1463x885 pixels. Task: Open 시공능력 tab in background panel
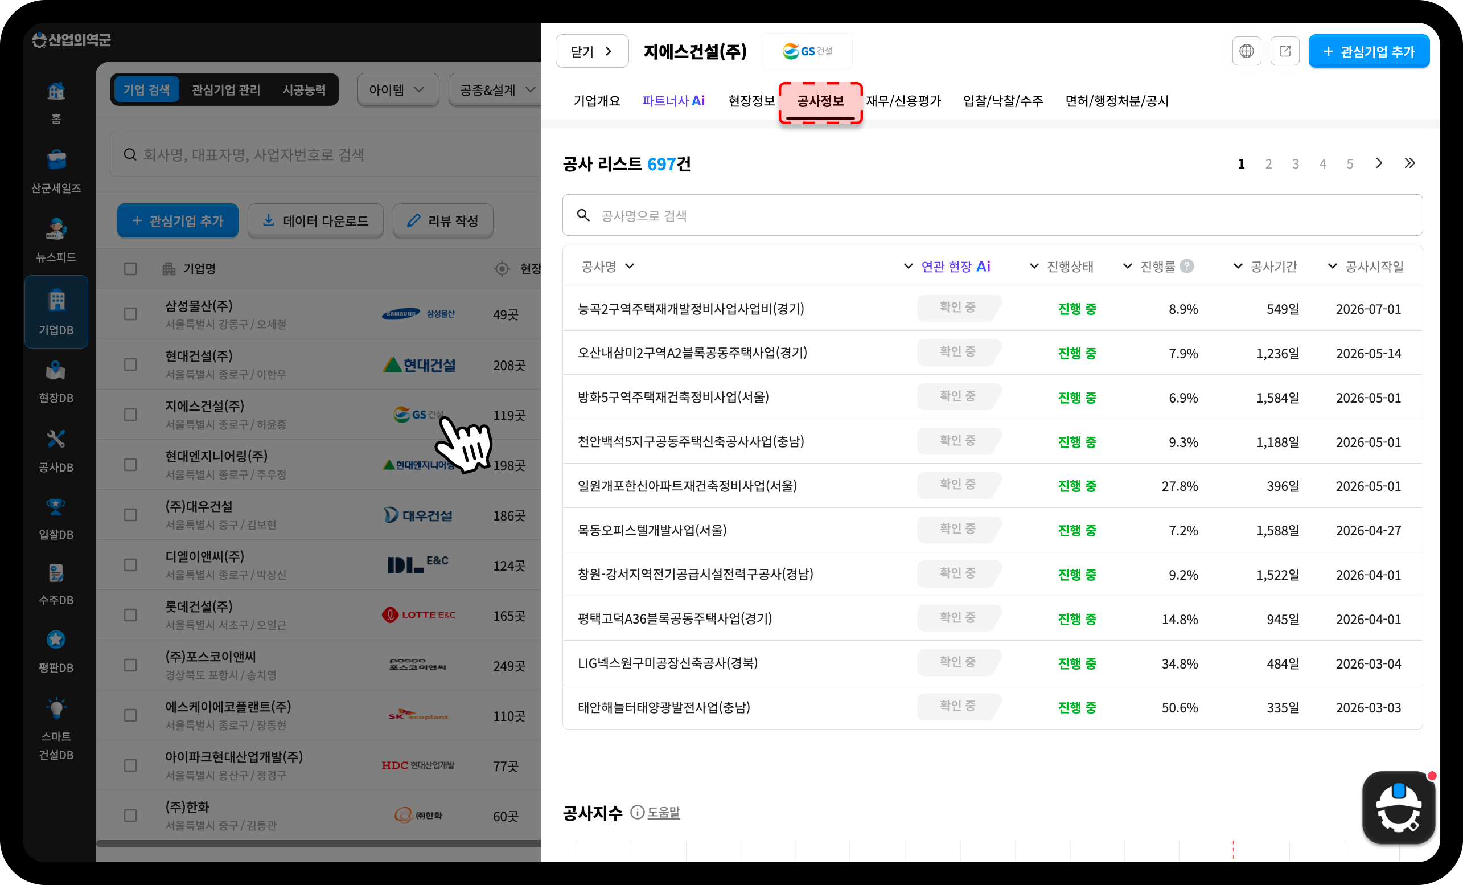(x=304, y=89)
